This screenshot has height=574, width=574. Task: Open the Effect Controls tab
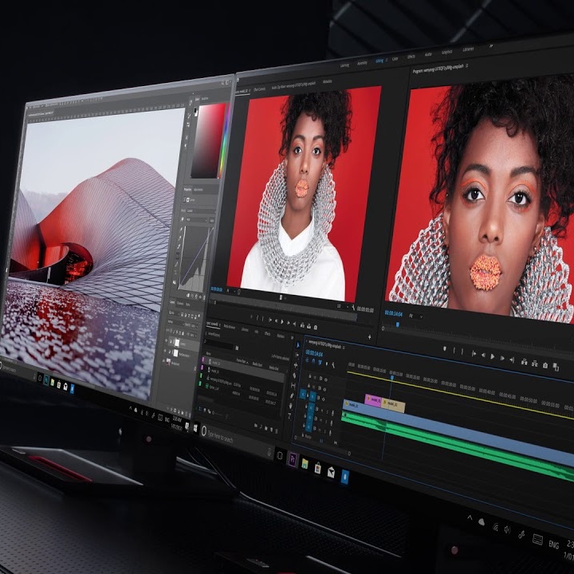[259, 89]
